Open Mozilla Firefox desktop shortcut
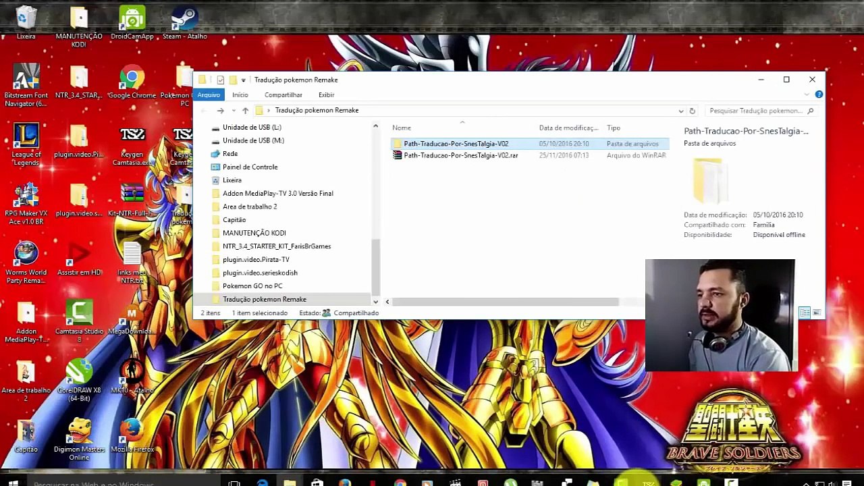The image size is (864, 486). 132,436
